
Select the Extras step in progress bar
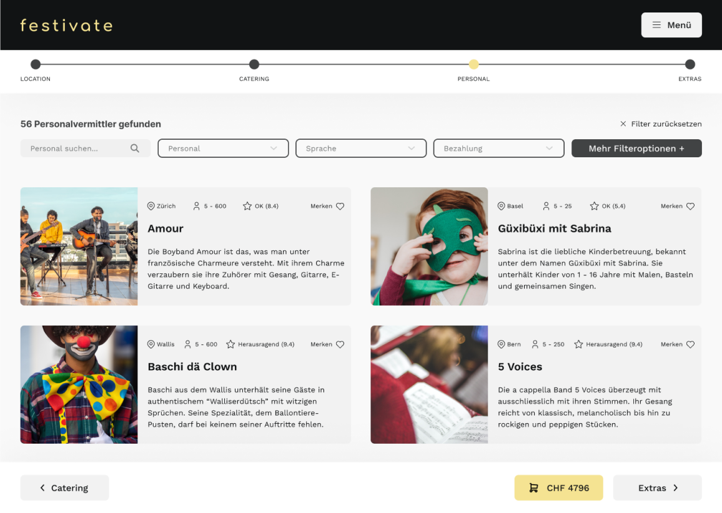[690, 64]
